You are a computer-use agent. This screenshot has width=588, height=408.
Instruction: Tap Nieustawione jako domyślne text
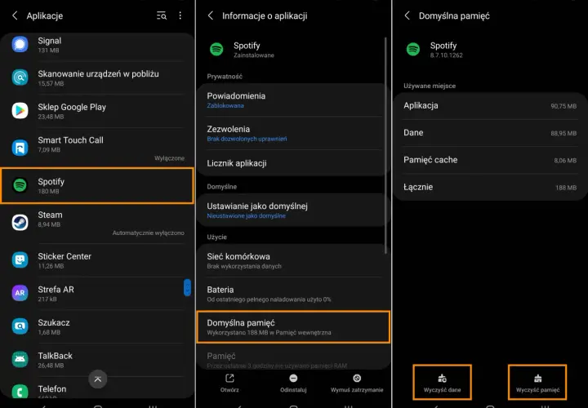coord(247,215)
